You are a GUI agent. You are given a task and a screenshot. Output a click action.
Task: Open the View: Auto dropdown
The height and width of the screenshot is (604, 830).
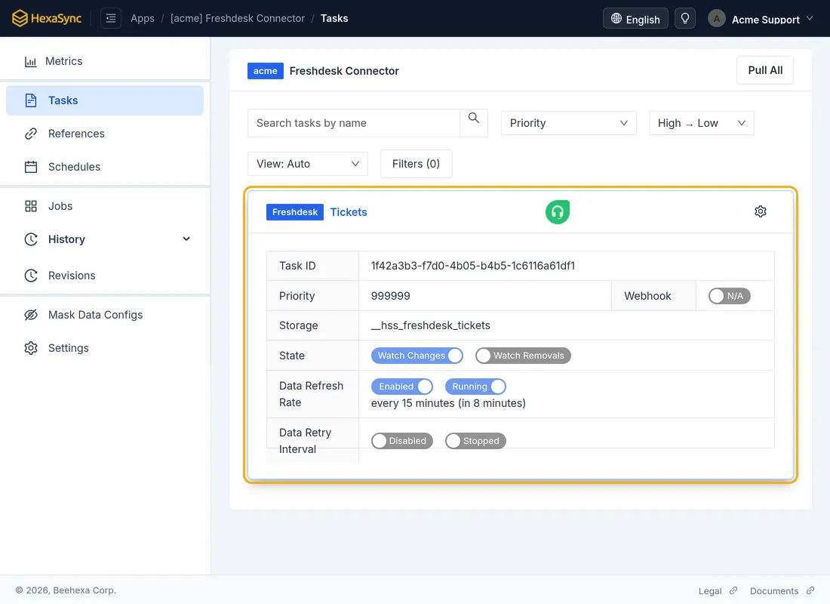tap(308, 164)
